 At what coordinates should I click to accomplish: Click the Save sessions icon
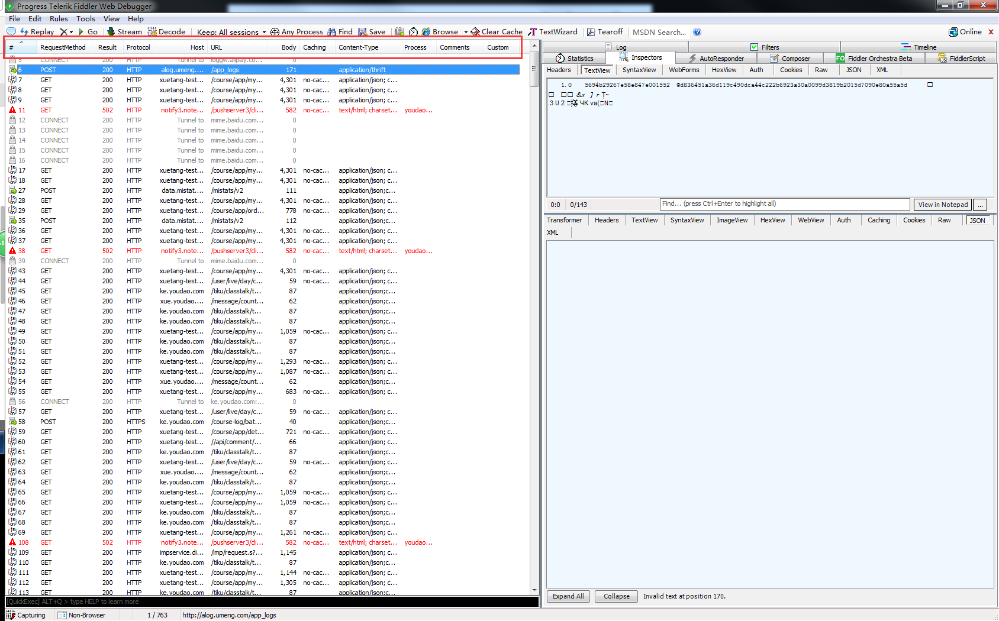[x=372, y=32]
